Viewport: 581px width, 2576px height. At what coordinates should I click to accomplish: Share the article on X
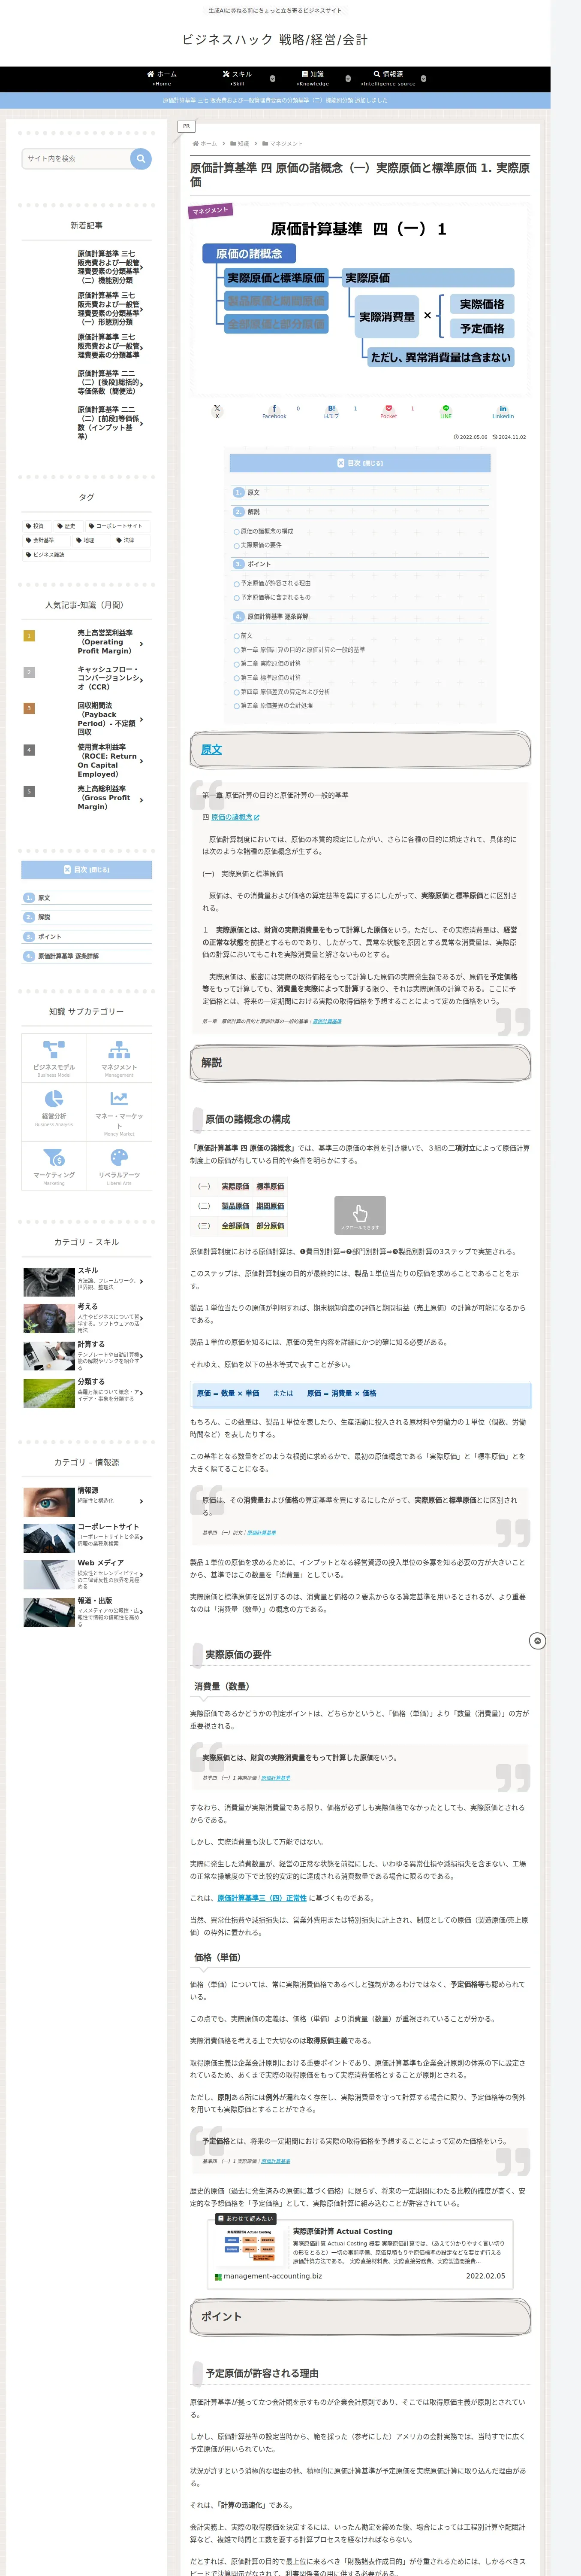click(217, 411)
